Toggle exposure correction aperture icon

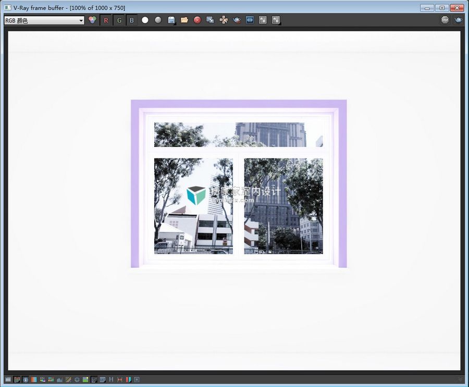point(77,380)
